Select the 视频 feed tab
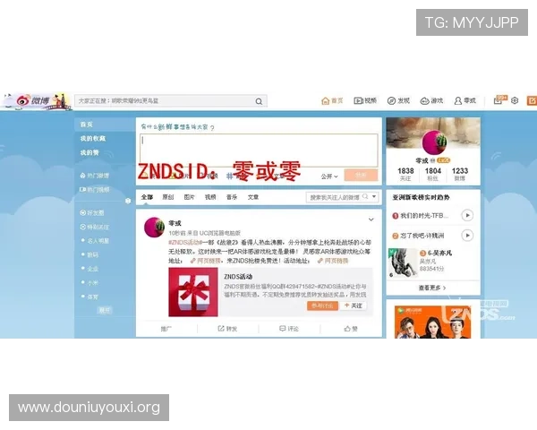 (210, 197)
